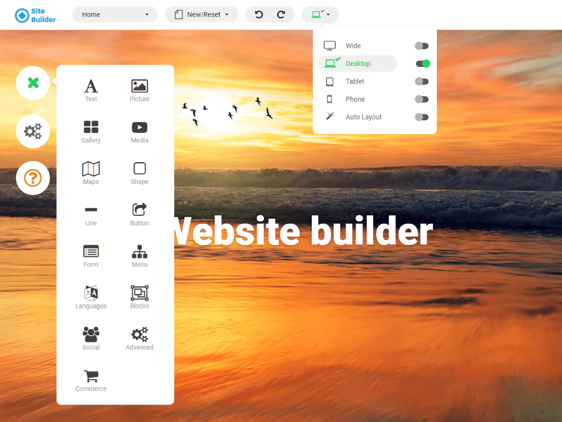This screenshot has height=422, width=562.
Task: Open the Home page dropdown
Action: pyautogui.click(x=115, y=14)
